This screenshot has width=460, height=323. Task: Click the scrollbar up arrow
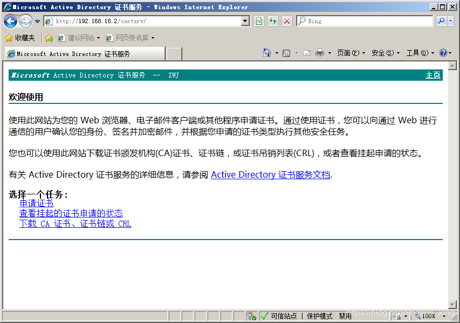pyautogui.click(x=452, y=66)
